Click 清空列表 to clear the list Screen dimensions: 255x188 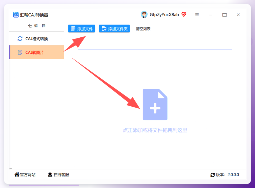pos(143,29)
